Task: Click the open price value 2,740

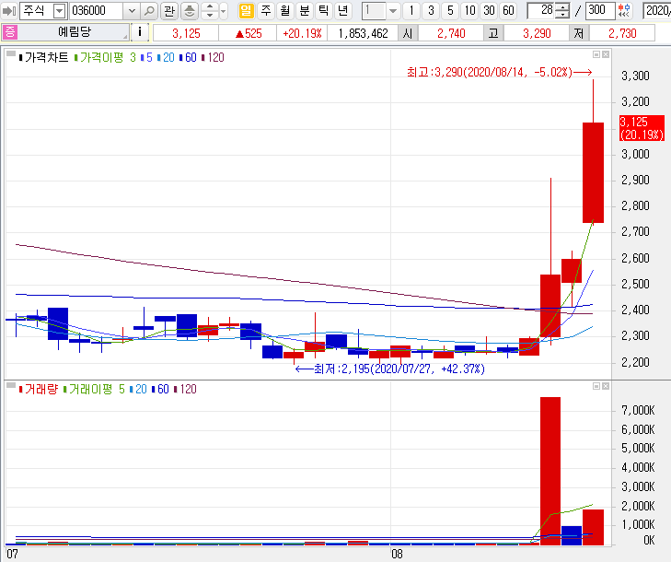Action: click(x=451, y=33)
